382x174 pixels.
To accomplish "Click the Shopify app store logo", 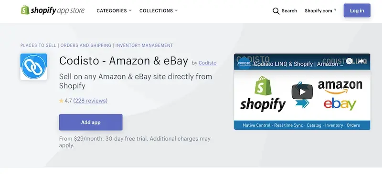I will [53, 10].
